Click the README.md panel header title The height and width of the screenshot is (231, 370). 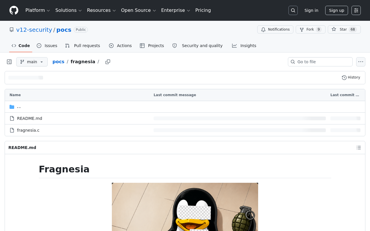22,148
